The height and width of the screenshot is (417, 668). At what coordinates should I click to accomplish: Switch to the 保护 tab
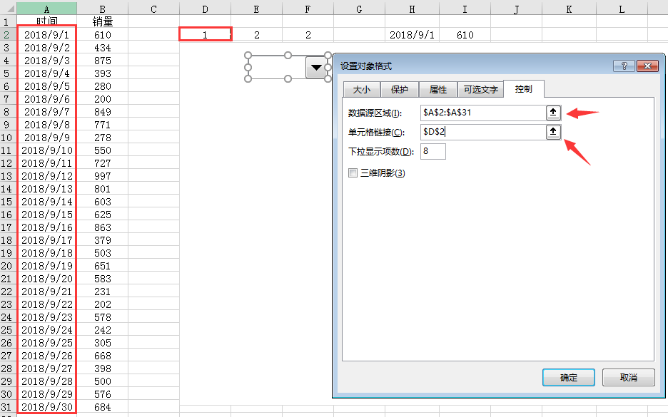[x=399, y=89]
